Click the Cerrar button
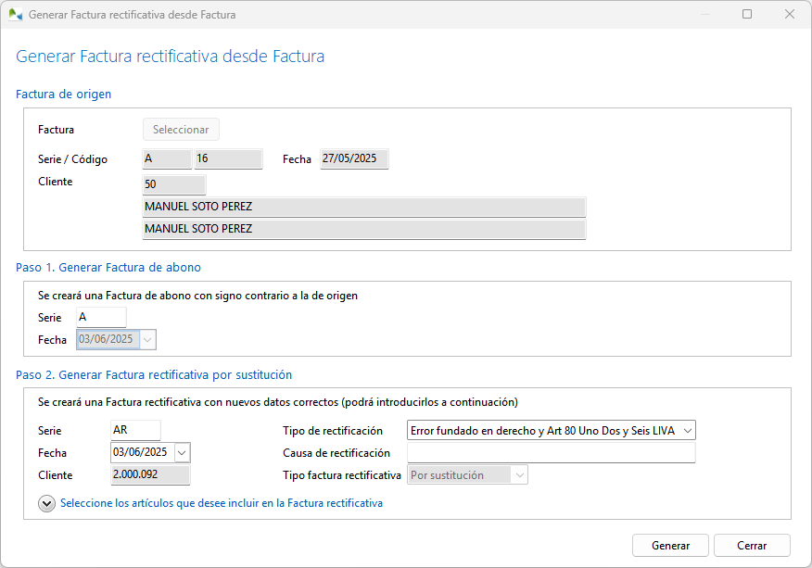 tap(752, 546)
